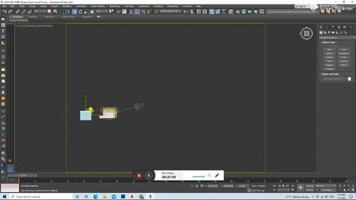Open the Customize menu
This screenshot has height=200, width=356.
144,6
